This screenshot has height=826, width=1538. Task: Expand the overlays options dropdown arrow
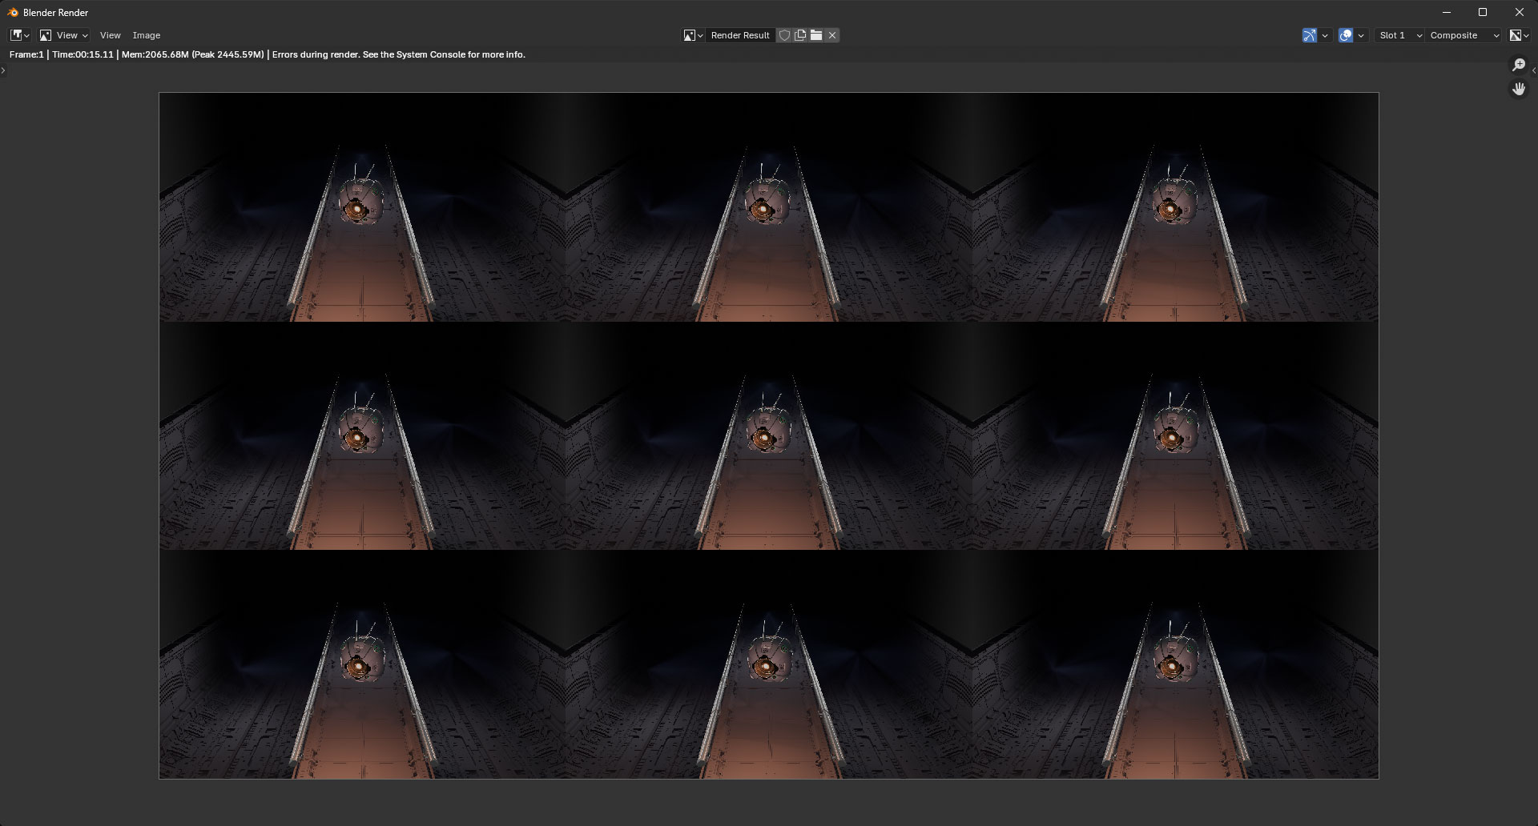[1361, 35]
